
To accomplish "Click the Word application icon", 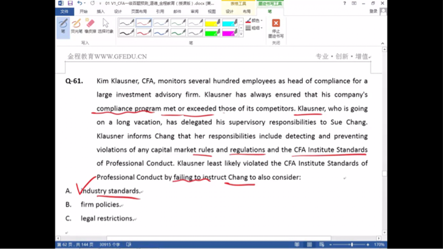I will tap(61, 3).
